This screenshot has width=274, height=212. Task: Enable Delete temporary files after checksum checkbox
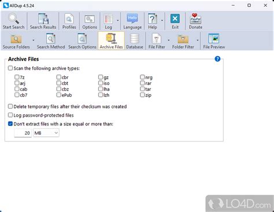[x=10, y=106]
